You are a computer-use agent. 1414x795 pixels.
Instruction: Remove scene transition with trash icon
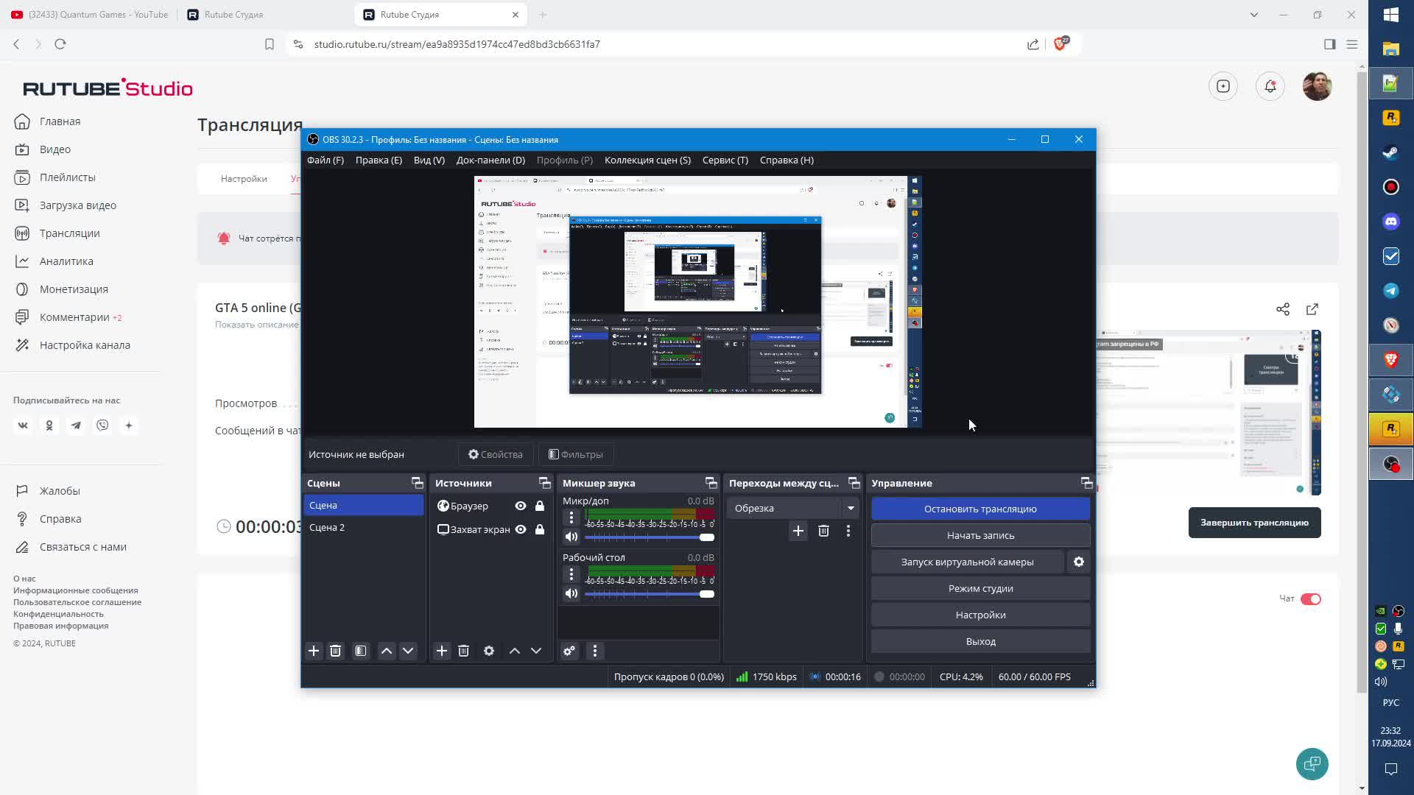(823, 531)
